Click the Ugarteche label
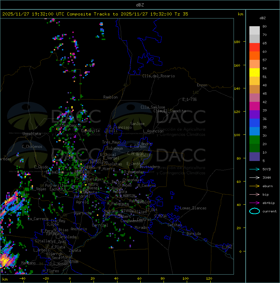Image resolution: width=280 pixels, height=283 pixels. [x=83, y=213]
